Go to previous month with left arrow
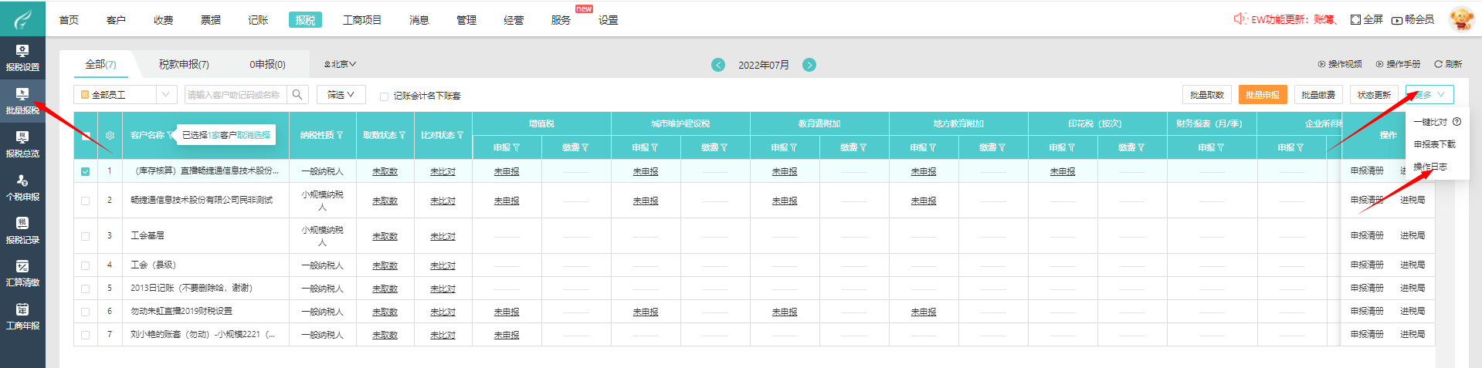1482x368 pixels. 718,65
